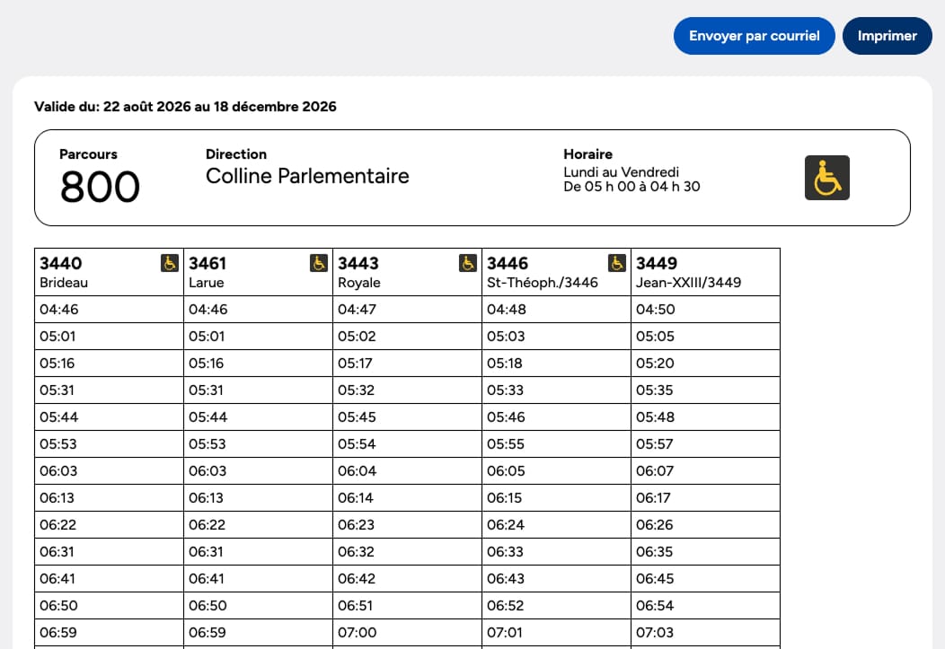Click wheelchair icon for stop 3440 Brideau
Image resolution: width=945 pixels, height=649 pixels.
[170, 263]
